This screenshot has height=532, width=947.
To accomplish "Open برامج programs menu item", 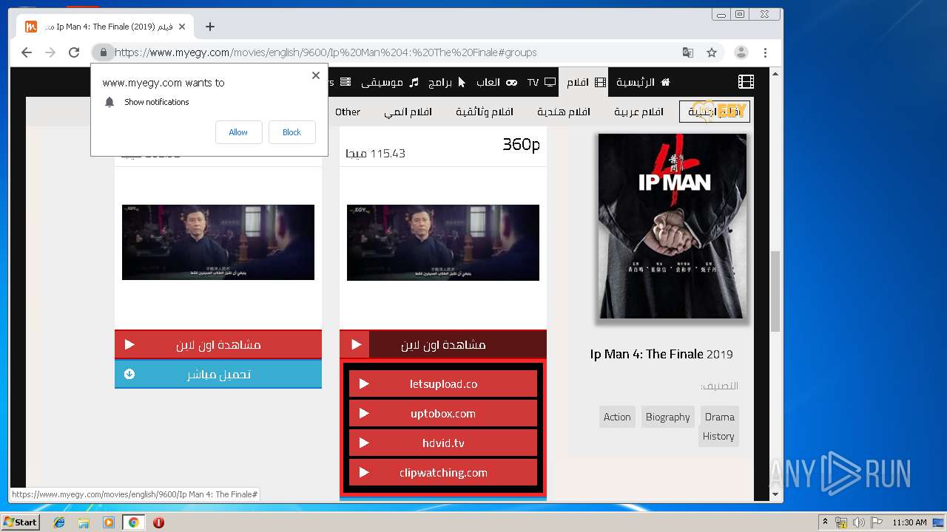I will 447,82.
